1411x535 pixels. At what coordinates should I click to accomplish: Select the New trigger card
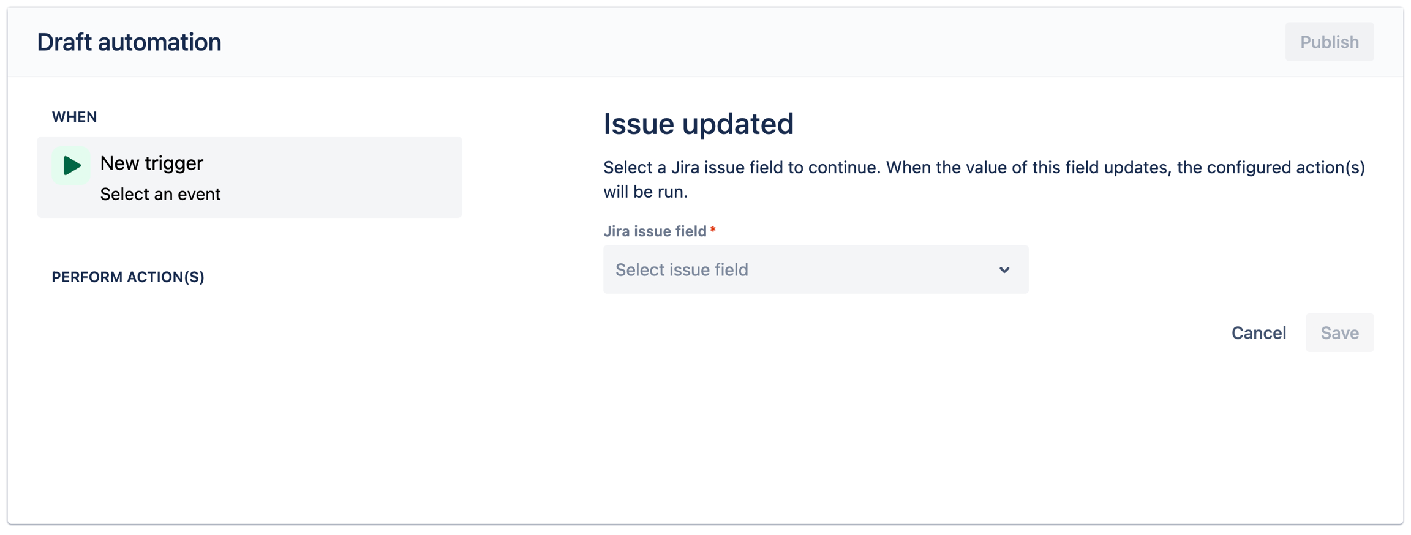point(249,178)
